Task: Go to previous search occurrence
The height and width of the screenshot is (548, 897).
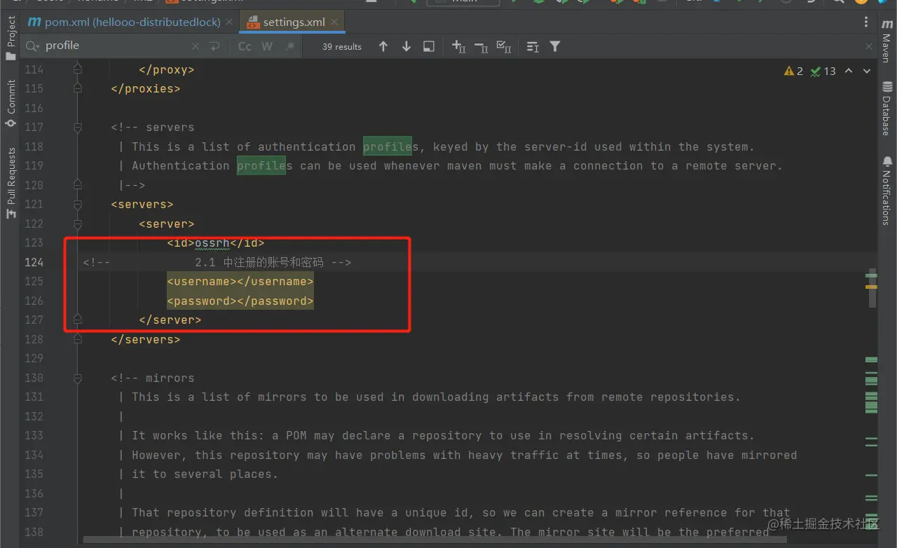Action: [x=383, y=46]
